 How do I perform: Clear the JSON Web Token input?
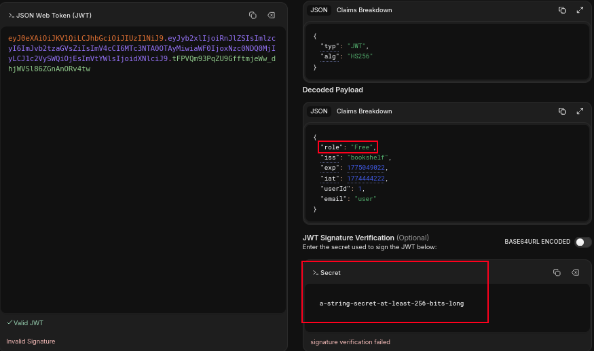271,15
